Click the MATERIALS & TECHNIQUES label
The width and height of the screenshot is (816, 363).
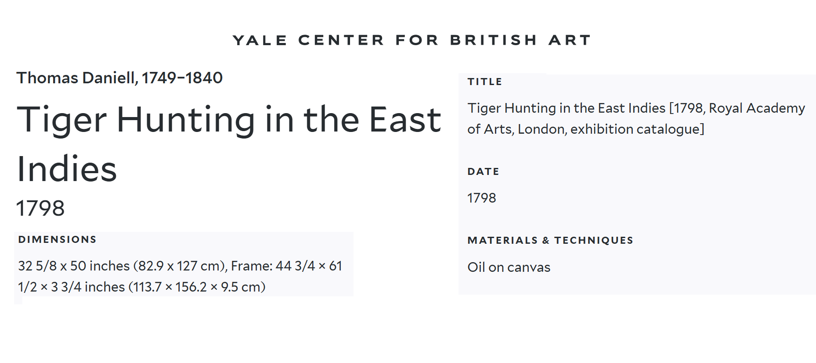(x=550, y=241)
